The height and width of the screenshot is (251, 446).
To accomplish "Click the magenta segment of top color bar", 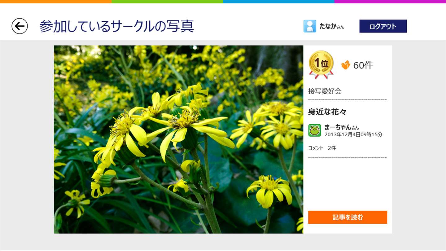I will tap(390, 2).
